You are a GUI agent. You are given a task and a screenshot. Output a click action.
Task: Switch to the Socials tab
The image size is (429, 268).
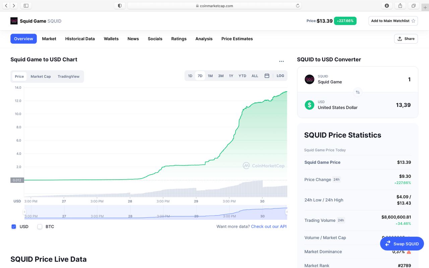coord(155,39)
